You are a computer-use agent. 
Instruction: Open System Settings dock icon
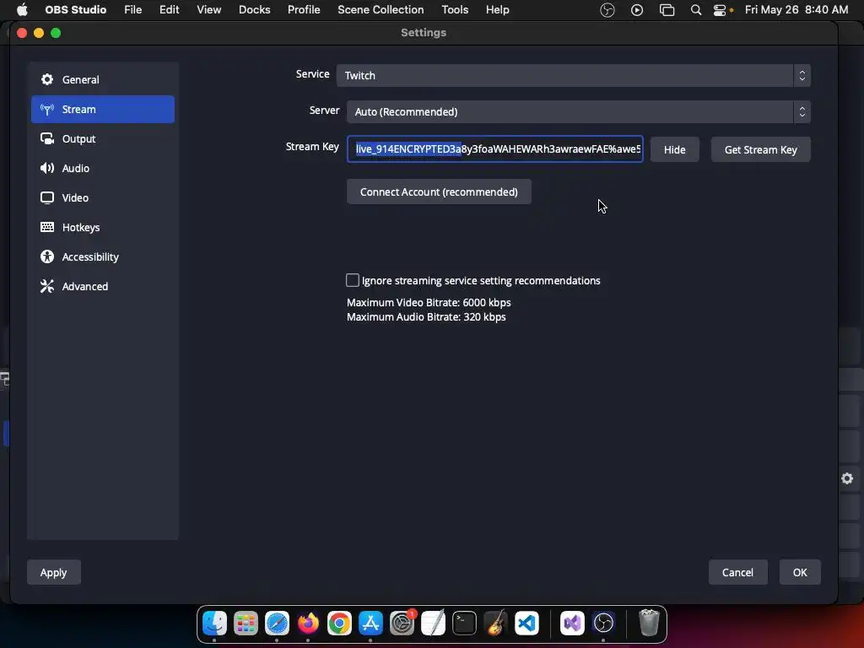click(402, 624)
